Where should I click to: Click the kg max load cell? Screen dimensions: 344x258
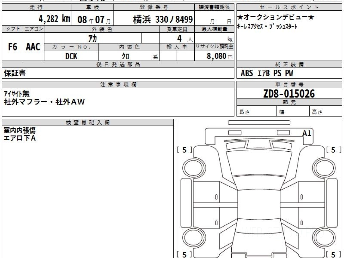pyautogui.click(x=214, y=38)
